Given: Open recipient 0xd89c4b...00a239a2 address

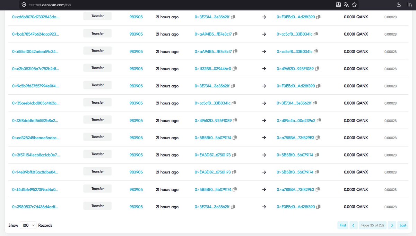Looking at the screenshot, I should [296, 120].
